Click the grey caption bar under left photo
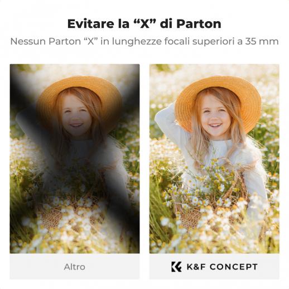Screen dimensions: 289x289 75,266
